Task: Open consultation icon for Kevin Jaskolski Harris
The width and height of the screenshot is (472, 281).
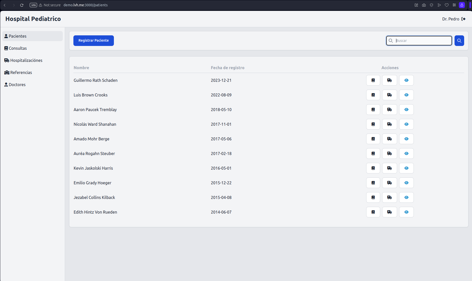Action: pyautogui.click(x=373, y=168)
